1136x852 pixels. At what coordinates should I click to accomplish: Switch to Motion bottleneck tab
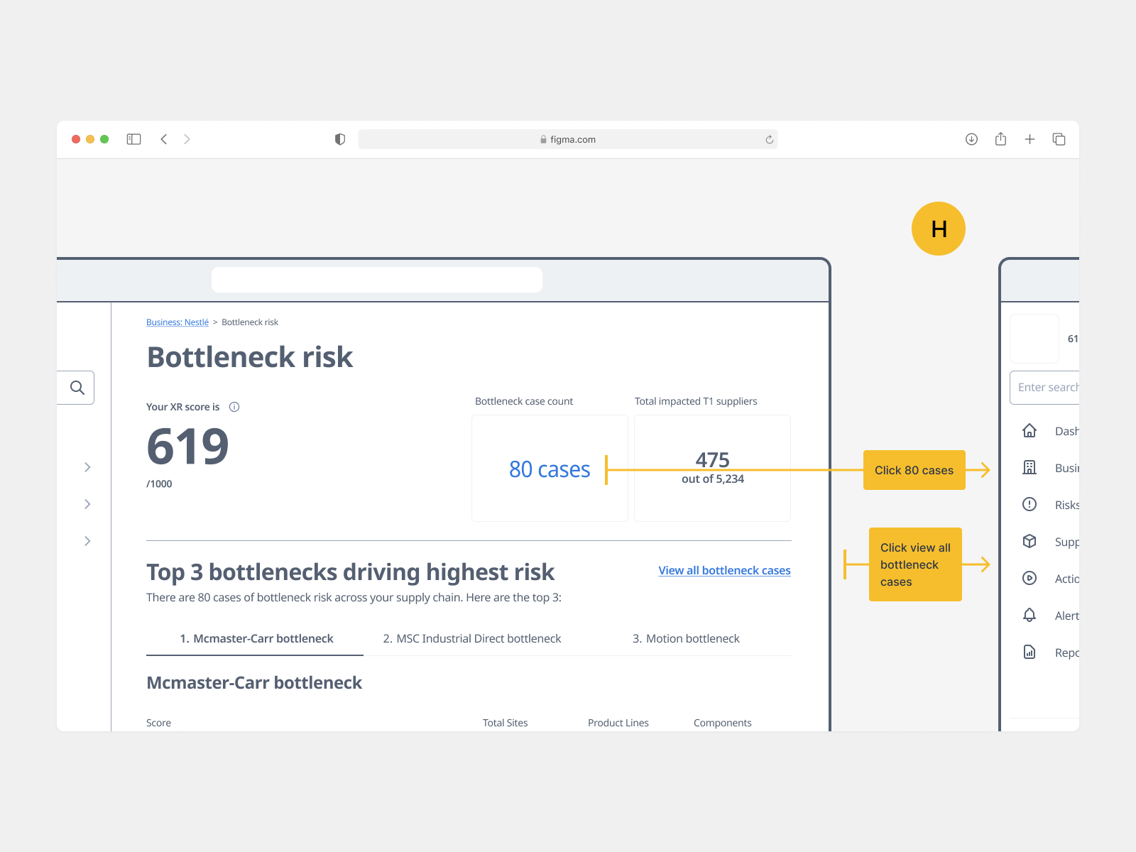click(686, 638)
